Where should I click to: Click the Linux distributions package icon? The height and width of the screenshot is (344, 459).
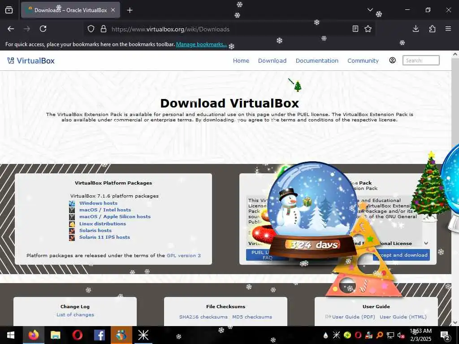click(72, 224)
